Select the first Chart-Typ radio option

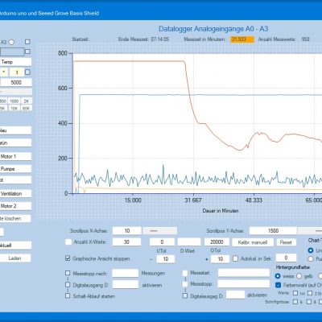311,250
